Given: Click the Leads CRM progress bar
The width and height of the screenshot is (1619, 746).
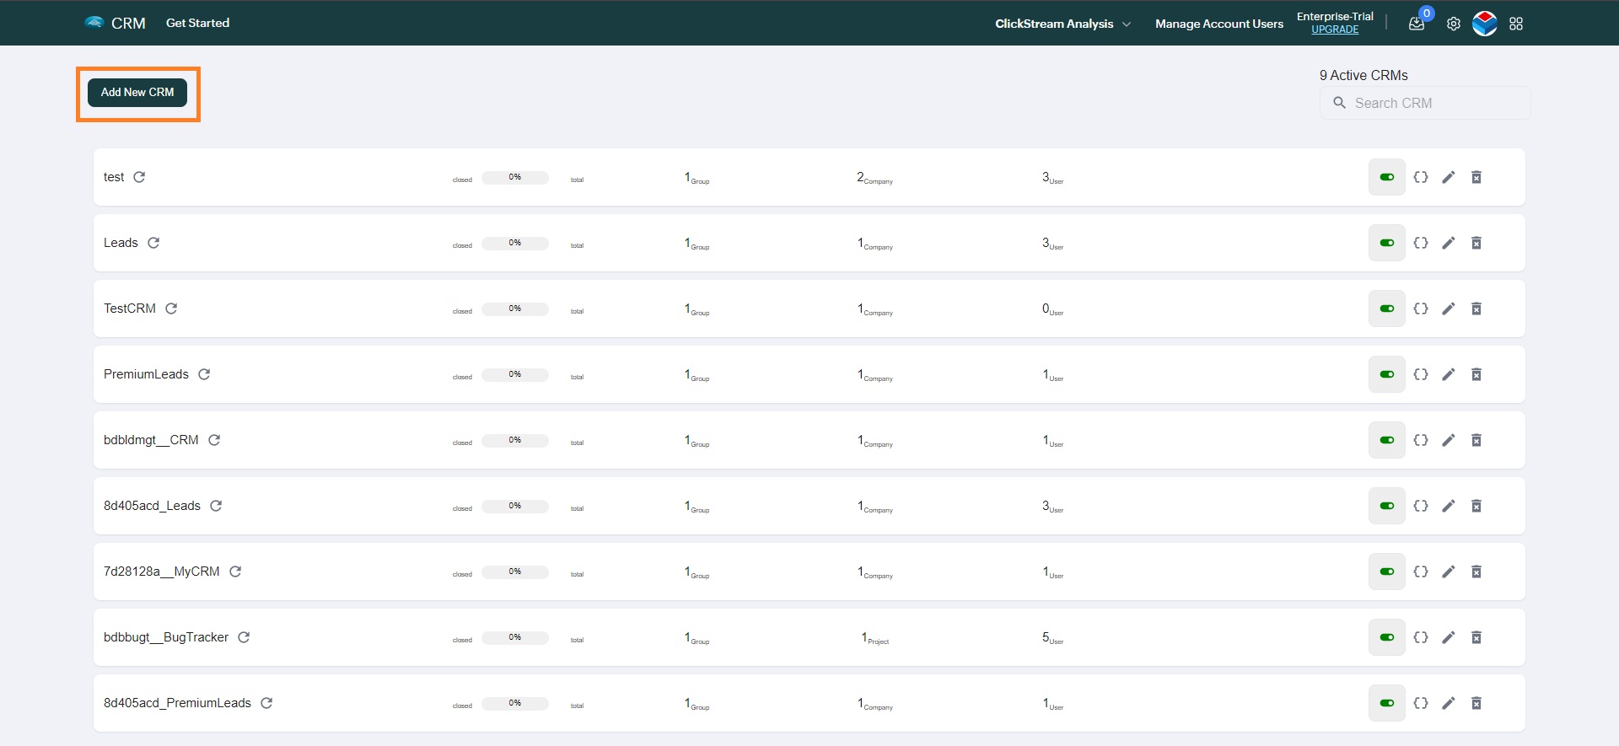Looking at the screenshot, I should (x=515, y=244).
